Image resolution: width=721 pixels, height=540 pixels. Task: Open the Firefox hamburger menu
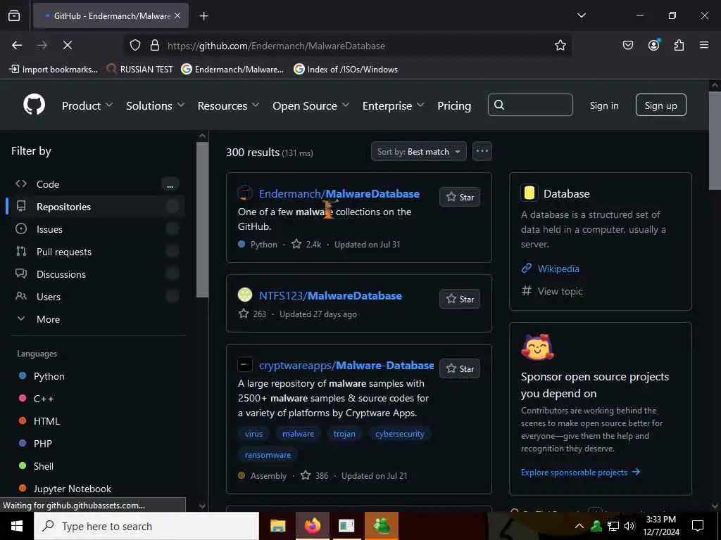pos(704,45)
